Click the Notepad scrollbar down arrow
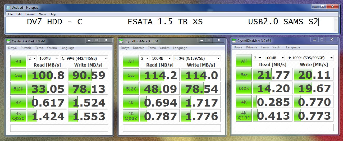The image size is (343, 141). (x=336, y=30)
